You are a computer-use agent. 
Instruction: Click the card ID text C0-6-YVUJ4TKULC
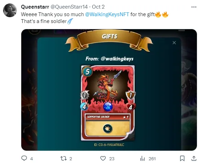click(x=109, y=145)
